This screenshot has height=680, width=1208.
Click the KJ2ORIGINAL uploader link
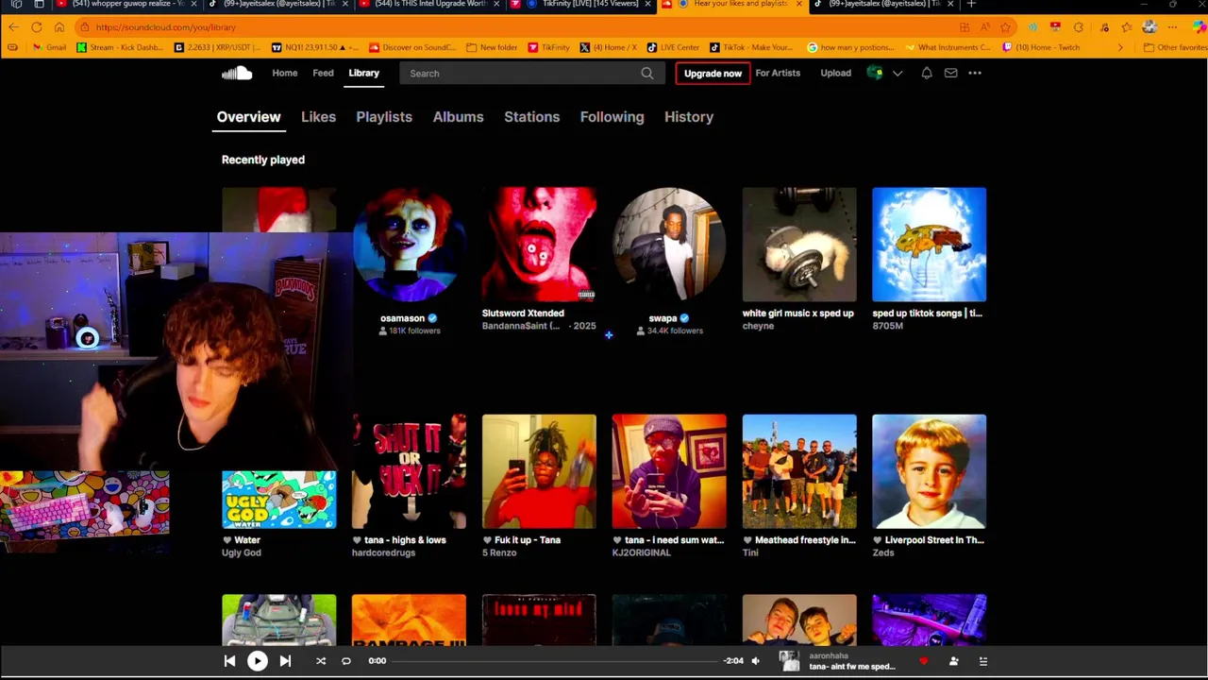pyautogui.click(x=642, y=552)
